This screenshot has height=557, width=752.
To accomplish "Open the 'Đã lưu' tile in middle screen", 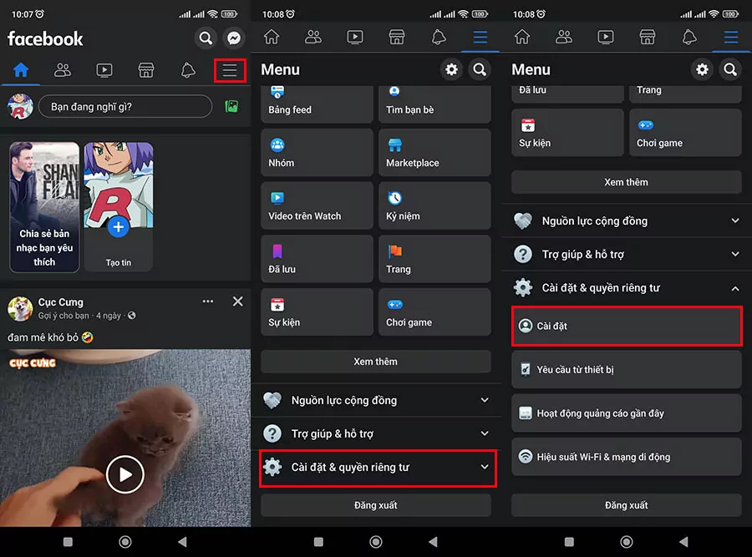I will [317, 259].
